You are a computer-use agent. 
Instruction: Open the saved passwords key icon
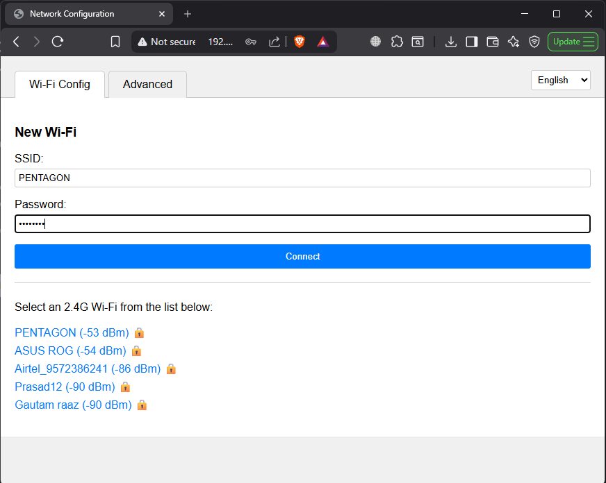[251, 42]
